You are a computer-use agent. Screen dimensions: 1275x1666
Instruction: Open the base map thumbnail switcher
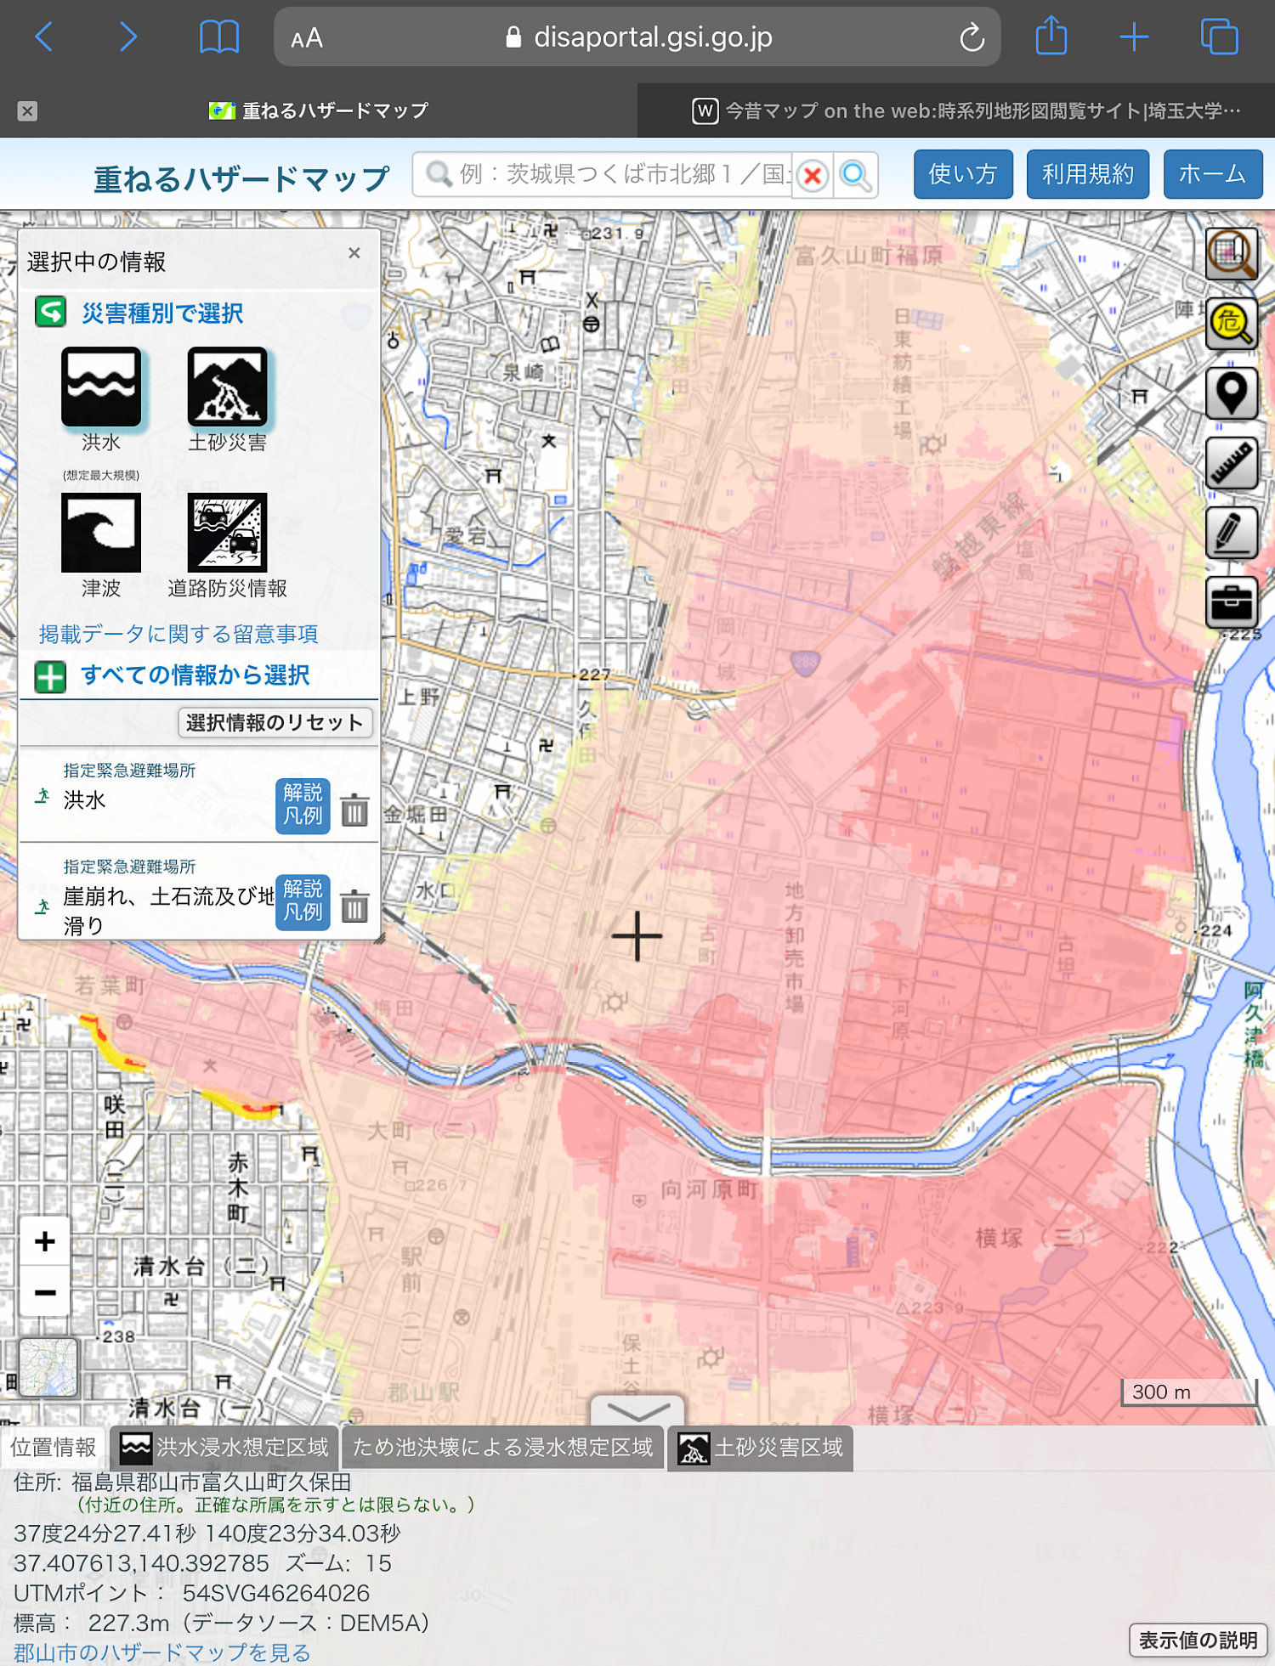pyautogui.click(x=48, y=1368)
